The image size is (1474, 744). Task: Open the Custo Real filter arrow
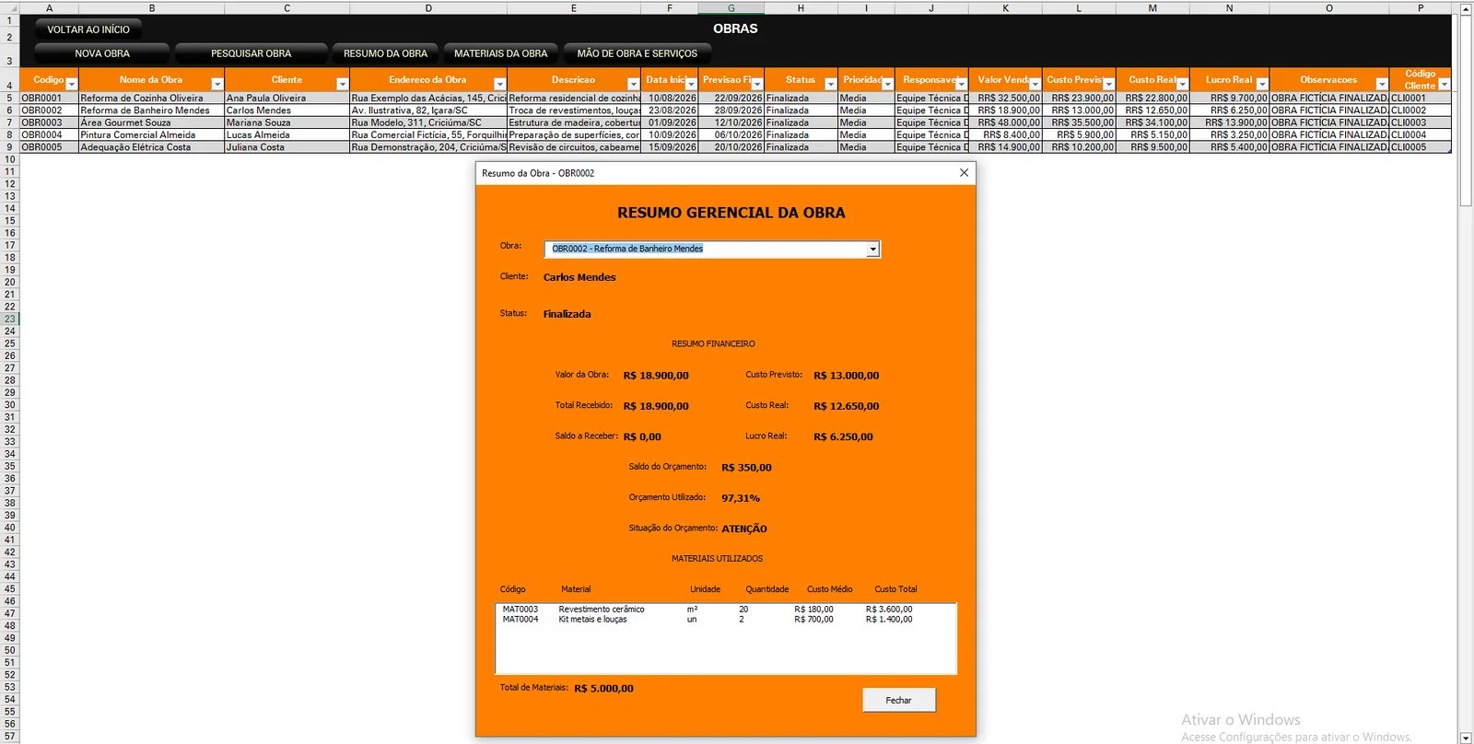[1183, 85]
